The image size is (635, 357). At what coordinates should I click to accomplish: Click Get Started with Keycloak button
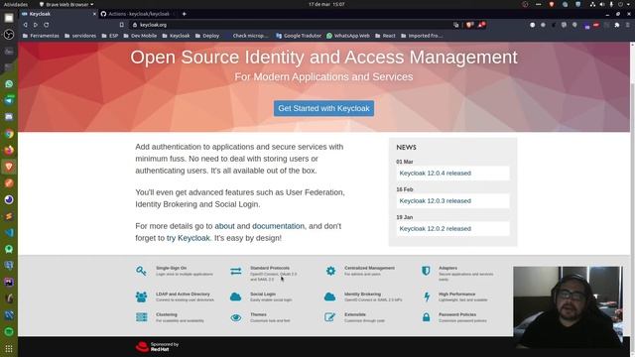pos(323,108)
